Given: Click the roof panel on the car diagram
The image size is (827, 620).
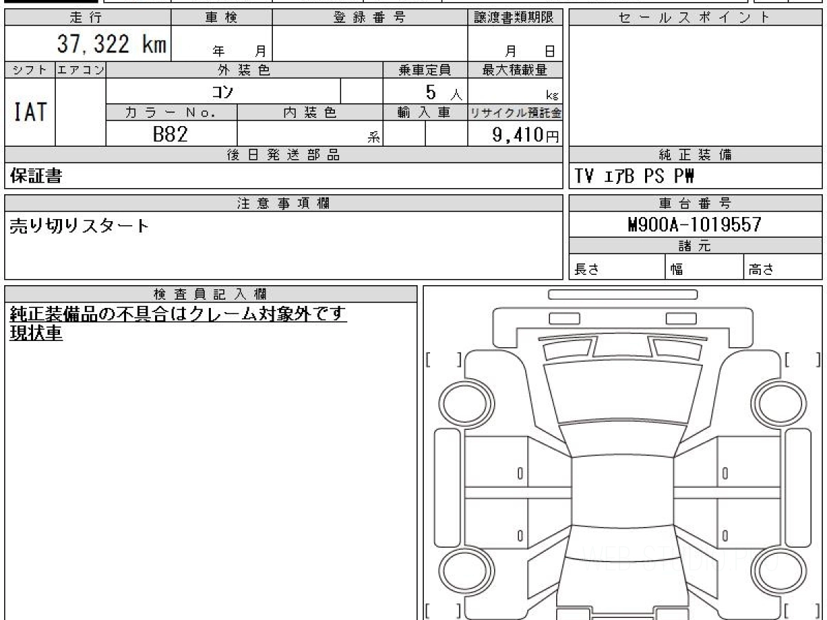Looking at the screenshot, I should click(622, 490).
